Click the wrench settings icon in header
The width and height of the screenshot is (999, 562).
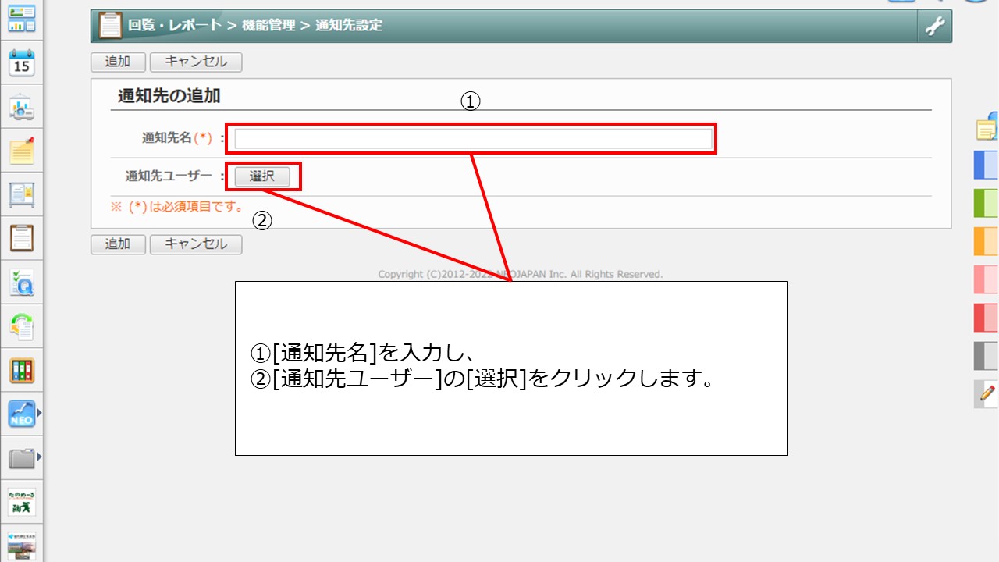click(x=934, y=26)
